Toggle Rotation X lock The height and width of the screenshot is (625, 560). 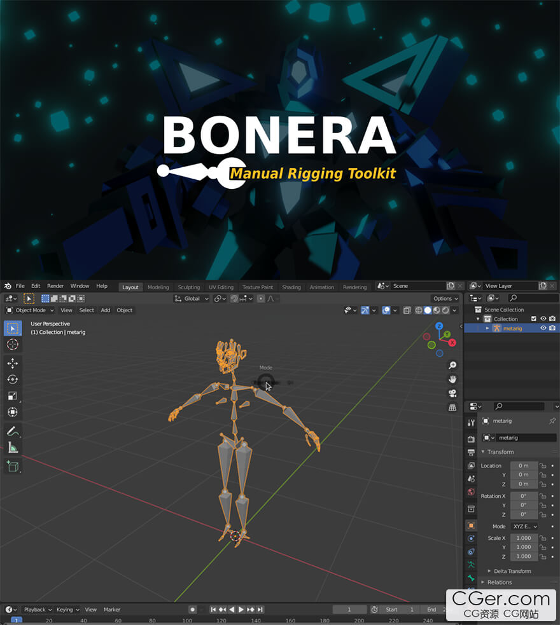(x=543, y=496)
